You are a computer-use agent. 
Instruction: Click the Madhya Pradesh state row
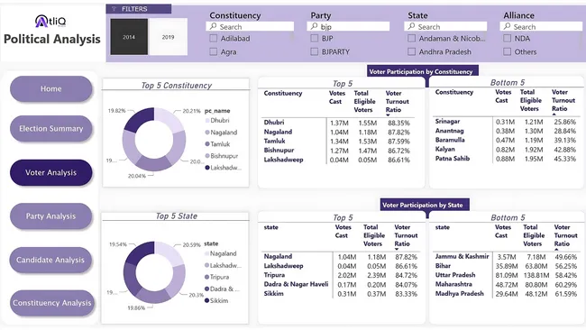(x=506, y=294)
